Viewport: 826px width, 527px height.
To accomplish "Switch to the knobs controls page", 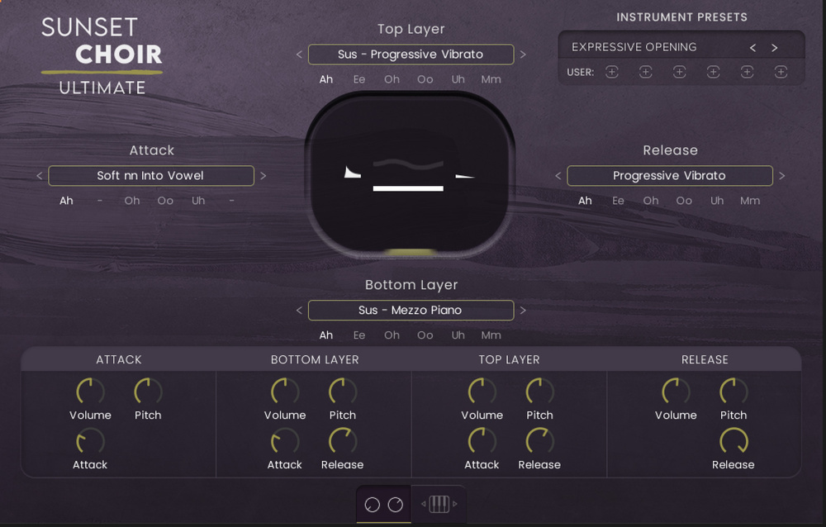I will [x=383, y=505].
